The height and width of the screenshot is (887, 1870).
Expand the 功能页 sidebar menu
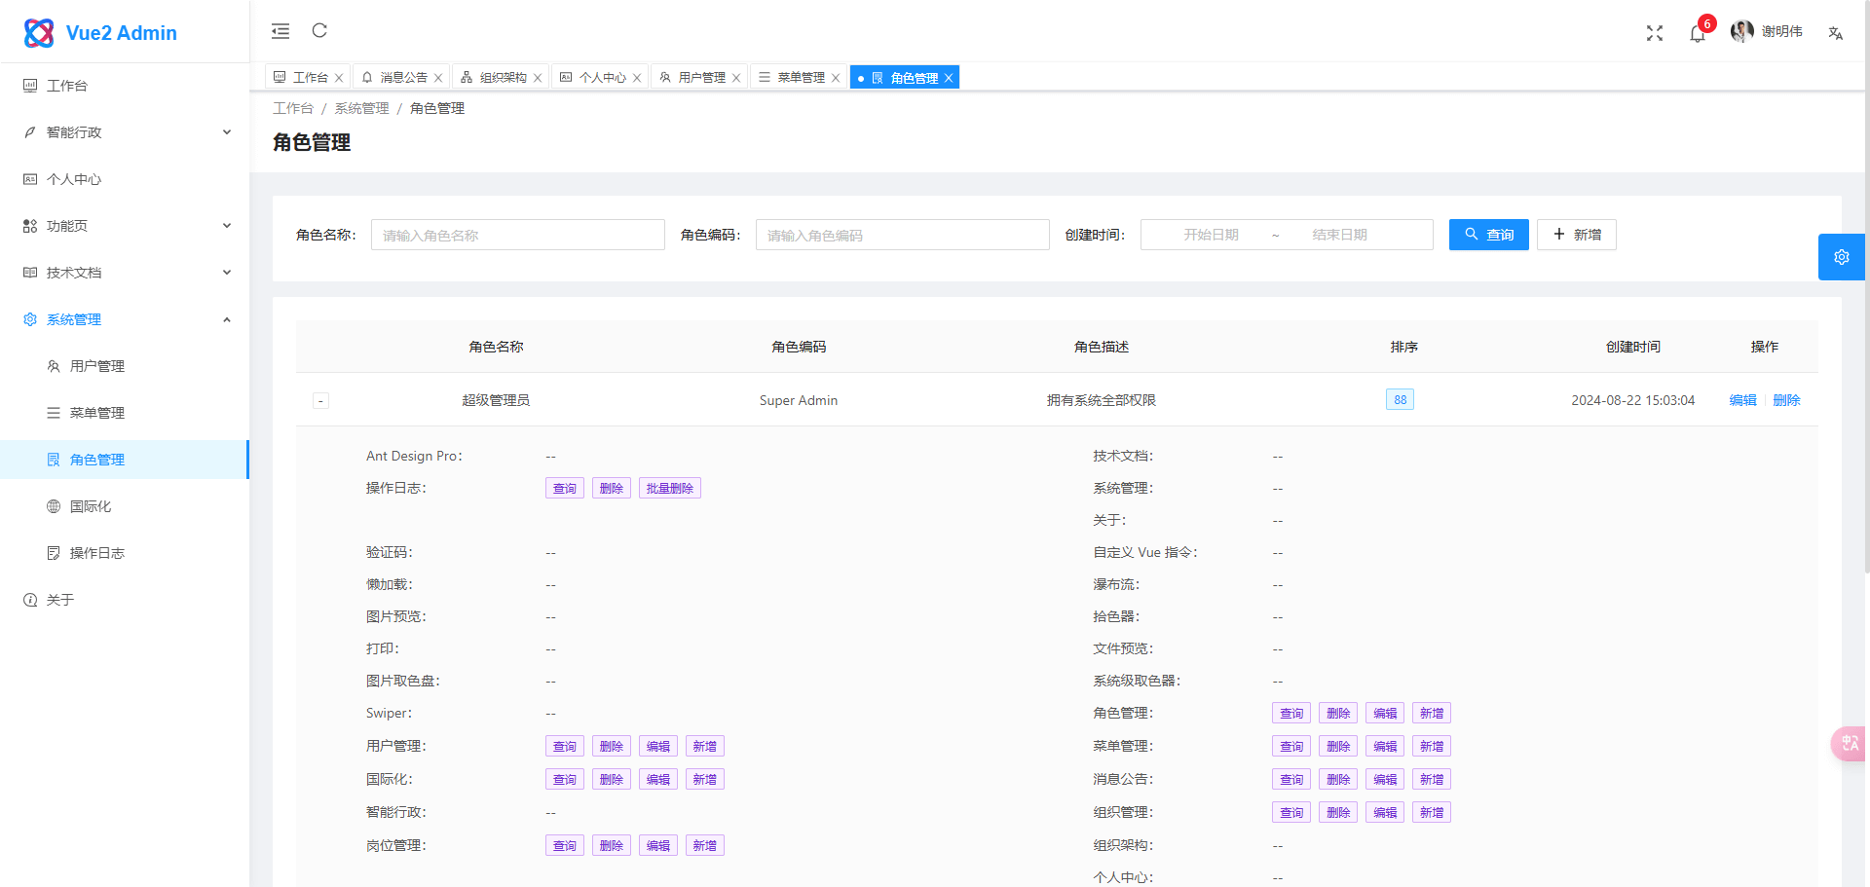pyautogui.click(x=125, y=226)
